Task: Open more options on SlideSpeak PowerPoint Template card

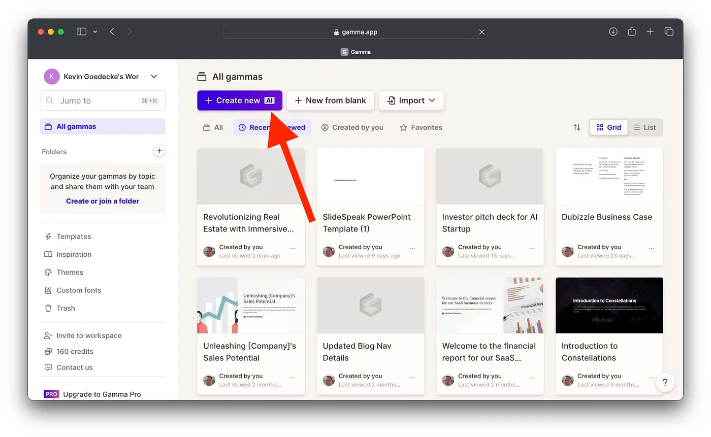Action: coord(412,249)
